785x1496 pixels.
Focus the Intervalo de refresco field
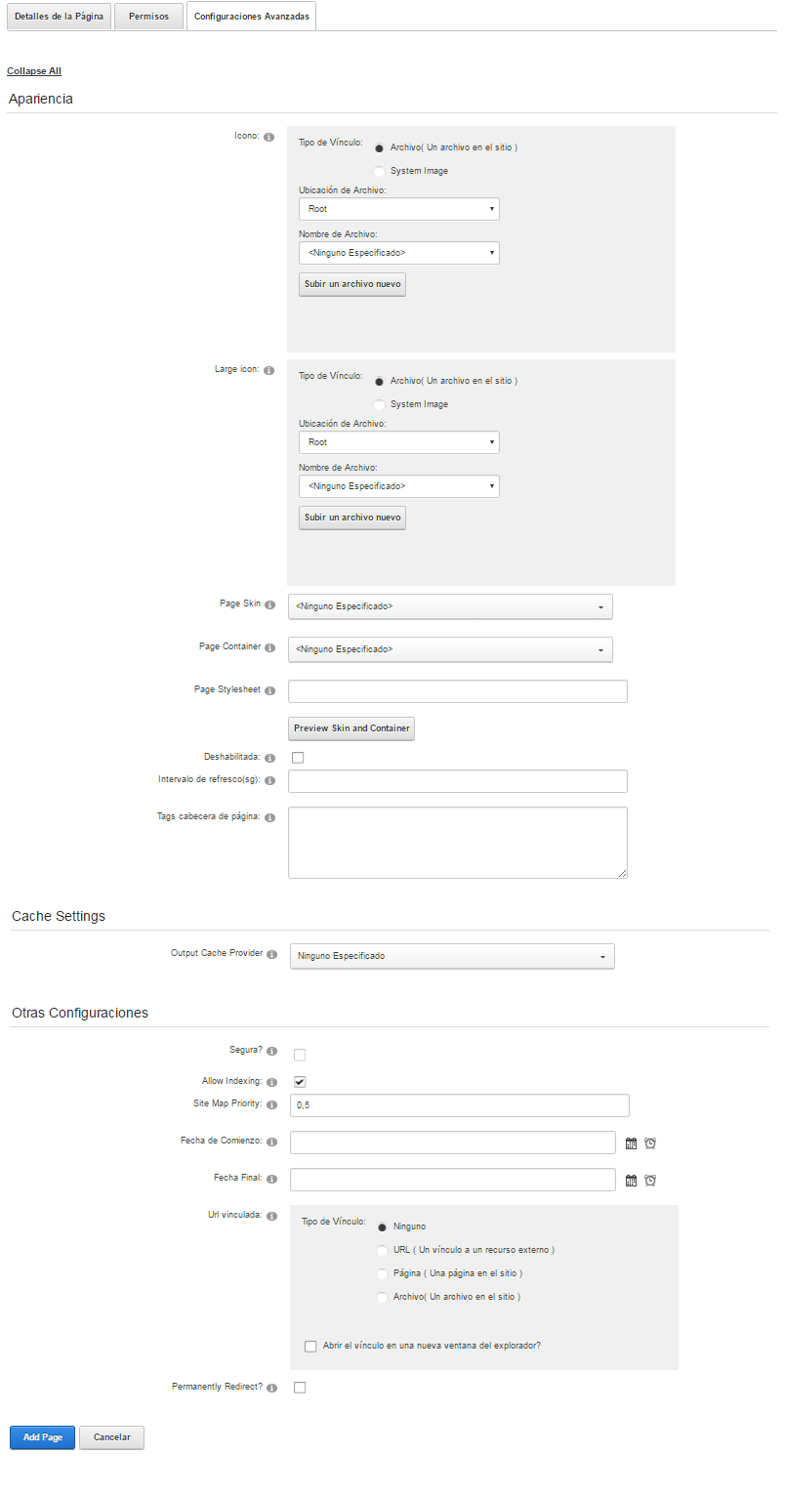(x=458, y=781)
